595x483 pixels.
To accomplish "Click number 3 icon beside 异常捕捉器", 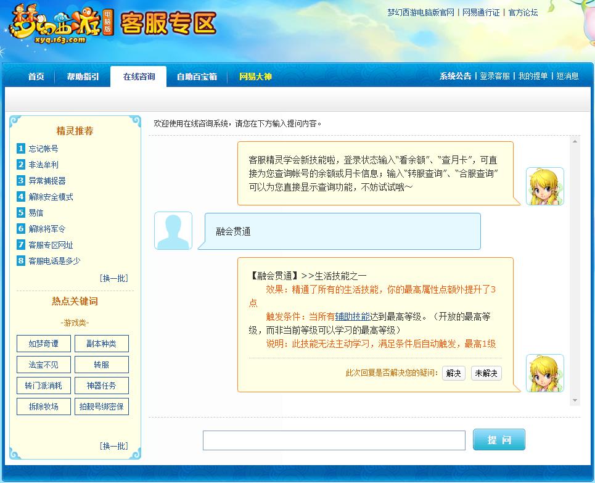I will point(21,180).
